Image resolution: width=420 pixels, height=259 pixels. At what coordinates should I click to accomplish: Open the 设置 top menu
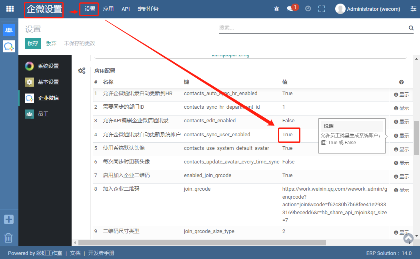tap(90, 9)
